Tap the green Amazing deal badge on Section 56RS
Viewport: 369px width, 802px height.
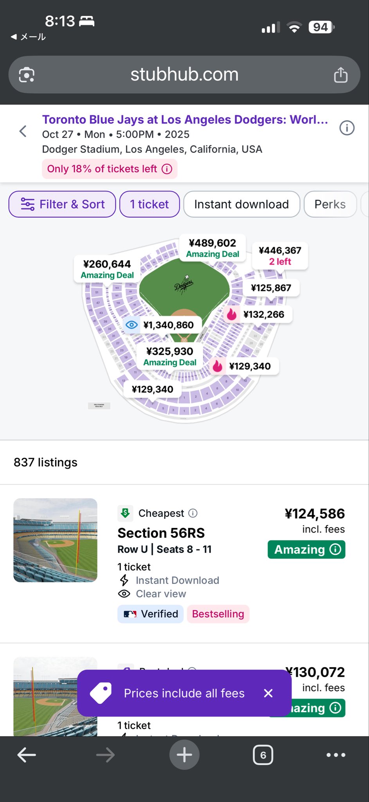pos(306,549)
